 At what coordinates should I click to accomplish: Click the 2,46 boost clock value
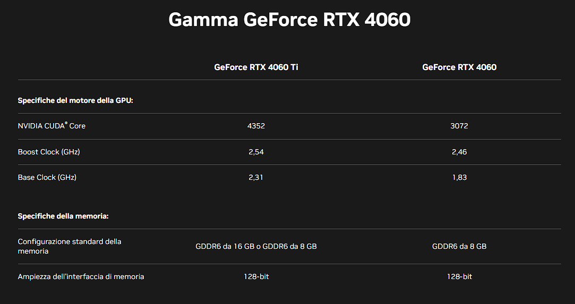coord(459,152)
